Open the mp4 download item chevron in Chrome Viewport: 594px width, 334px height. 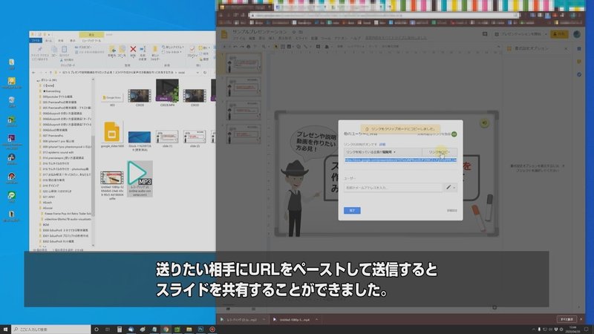(317, 320)
